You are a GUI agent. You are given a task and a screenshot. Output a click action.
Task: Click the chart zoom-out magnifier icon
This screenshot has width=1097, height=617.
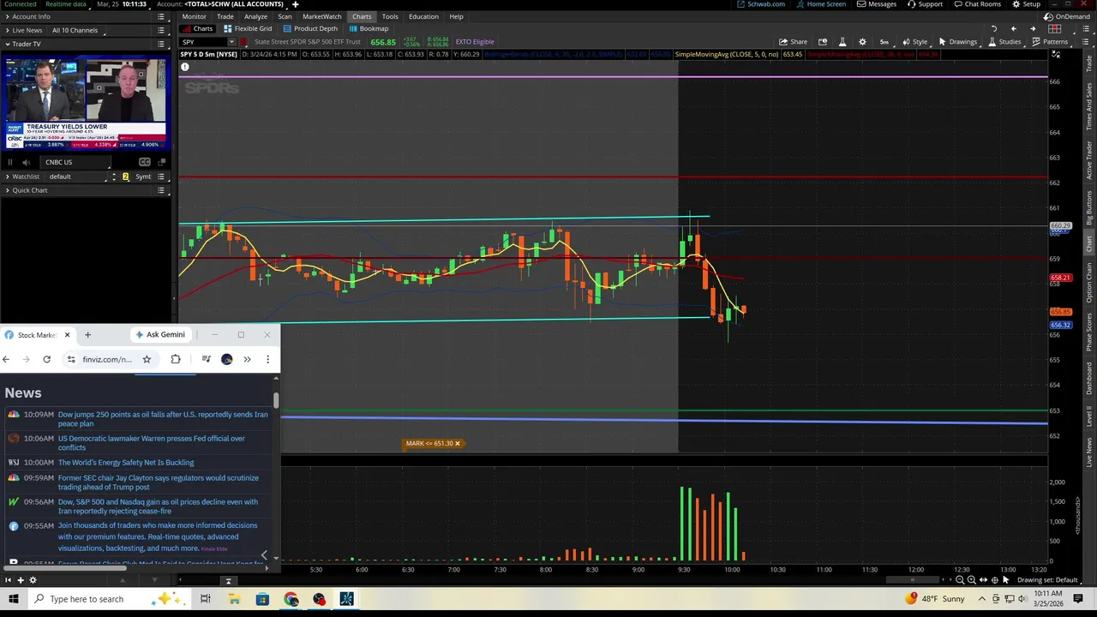(960, 580)
